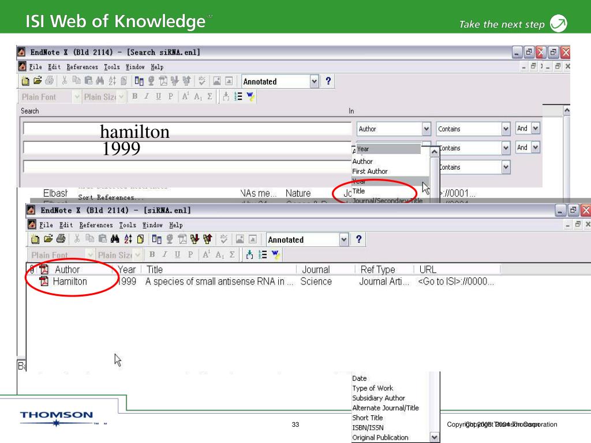Toggle Italic in the Search window toolbar
The height and width of the screenshot is (443, 591).
[x=147, y=97]
